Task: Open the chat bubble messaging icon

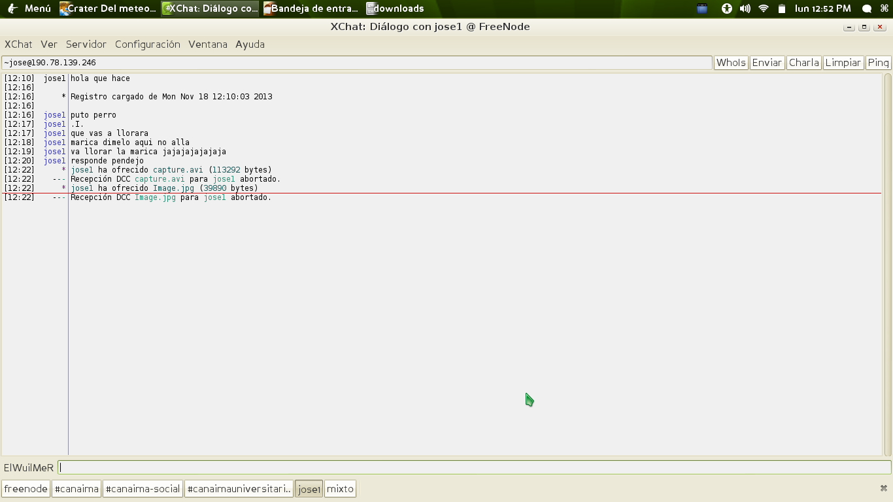Action: (x=867, y=8)
